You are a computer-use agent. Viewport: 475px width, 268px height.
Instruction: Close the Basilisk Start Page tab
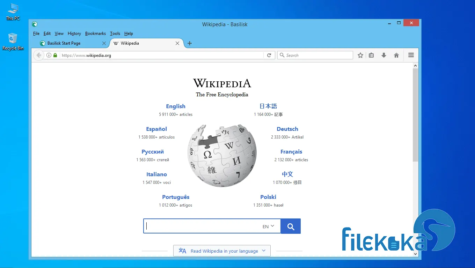104,43
